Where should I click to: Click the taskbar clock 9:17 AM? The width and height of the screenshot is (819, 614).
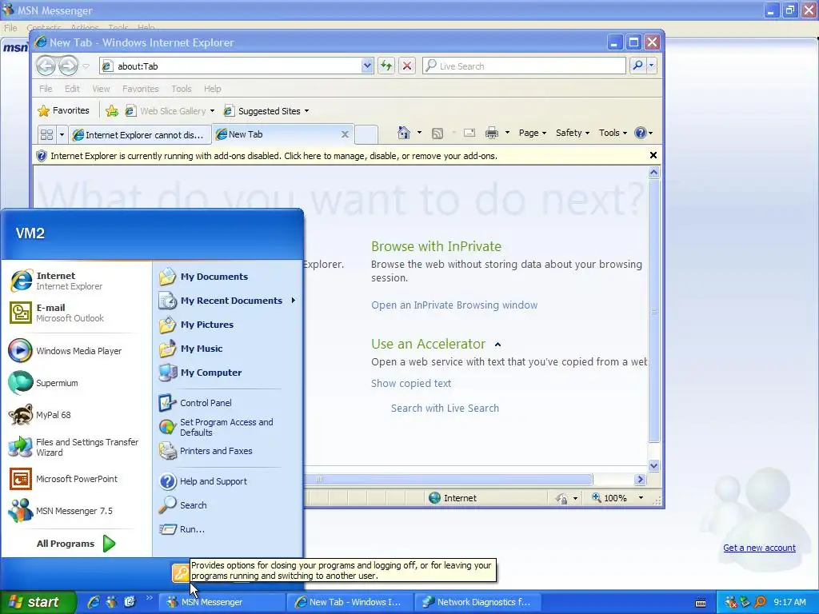(x=789, y=602)
